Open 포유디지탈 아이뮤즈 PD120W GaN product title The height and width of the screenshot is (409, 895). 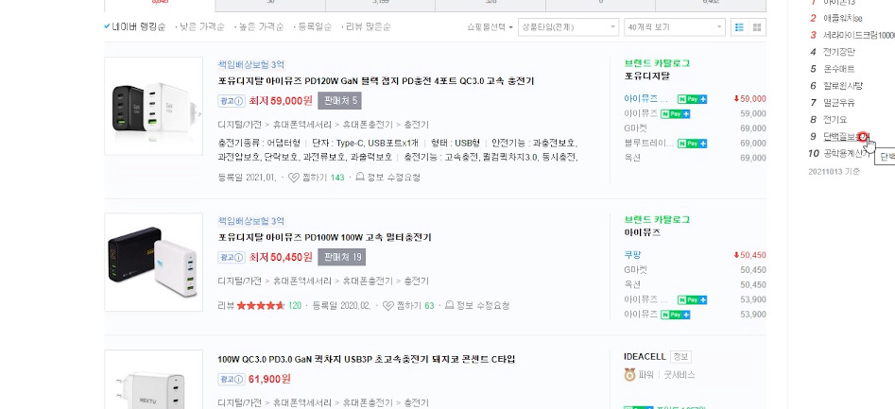(x=376, y=81)
